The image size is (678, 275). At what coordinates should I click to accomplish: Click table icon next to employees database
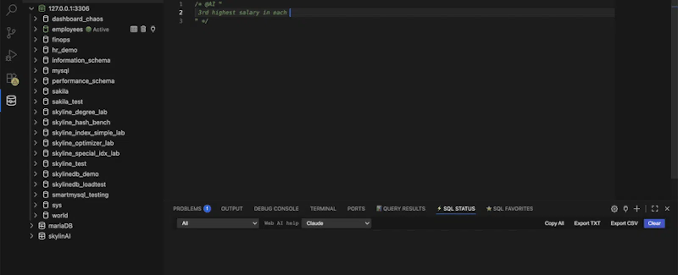134,29
